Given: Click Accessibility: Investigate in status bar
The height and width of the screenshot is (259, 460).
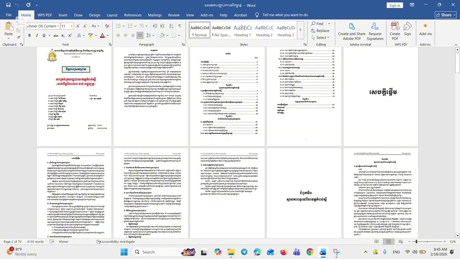Looking at the screenshot, I should tap(115, 242).
